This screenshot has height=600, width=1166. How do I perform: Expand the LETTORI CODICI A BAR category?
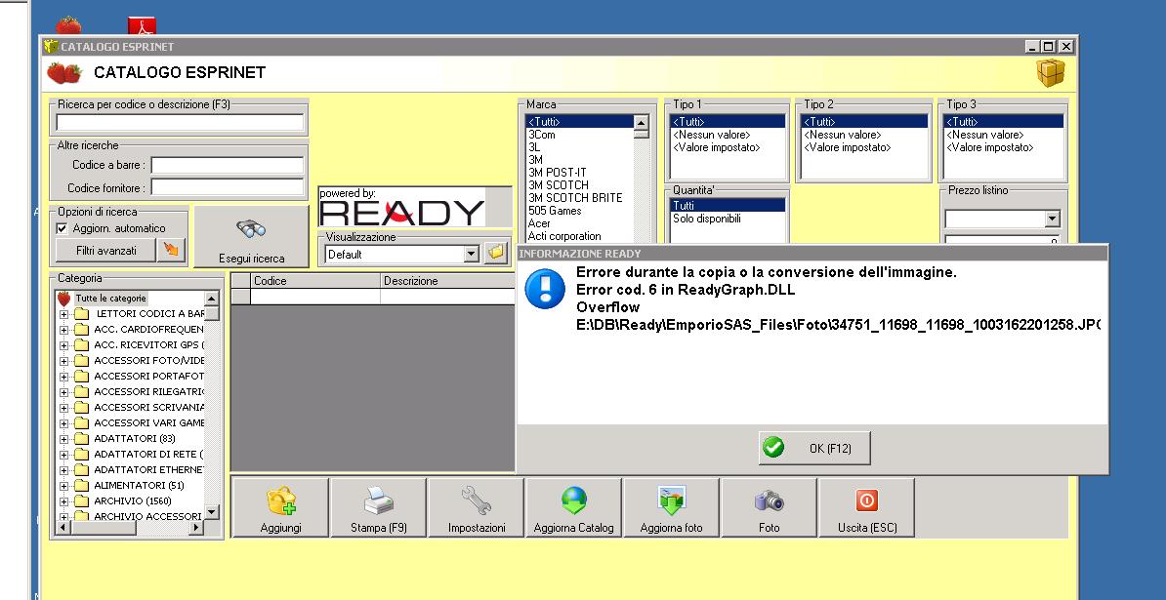click(x=63, y=314)
